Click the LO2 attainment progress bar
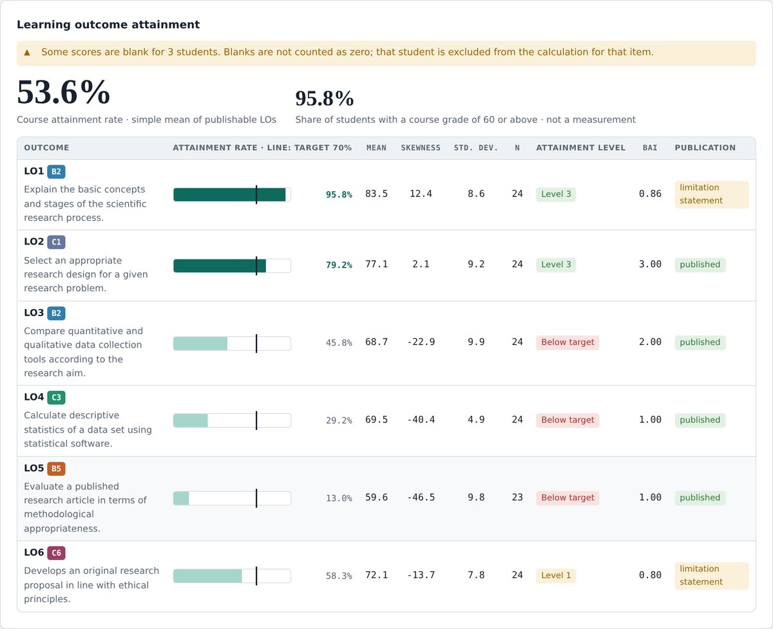The height and width of the screenshot is (629, 773). click(232, 265)
